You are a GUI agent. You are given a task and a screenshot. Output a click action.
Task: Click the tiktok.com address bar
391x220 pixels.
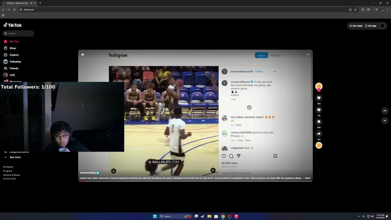(x=183, y=9)
